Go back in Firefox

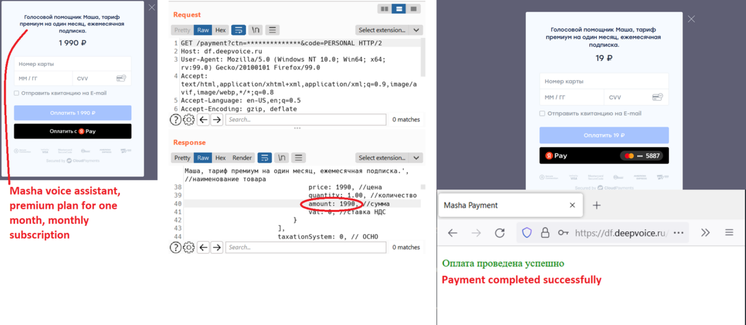(453, 232)
